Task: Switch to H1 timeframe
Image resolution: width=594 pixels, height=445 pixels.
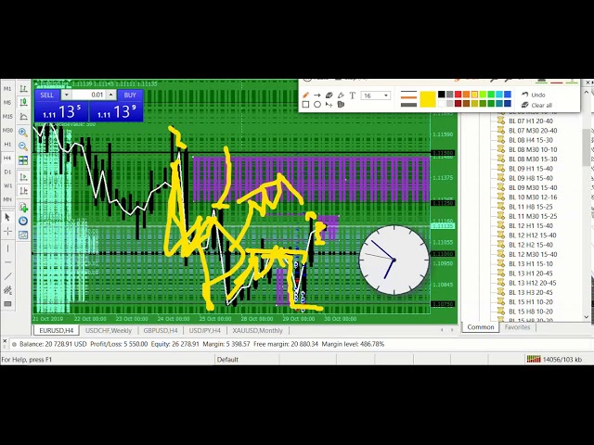Action: (x=7, y=145)
